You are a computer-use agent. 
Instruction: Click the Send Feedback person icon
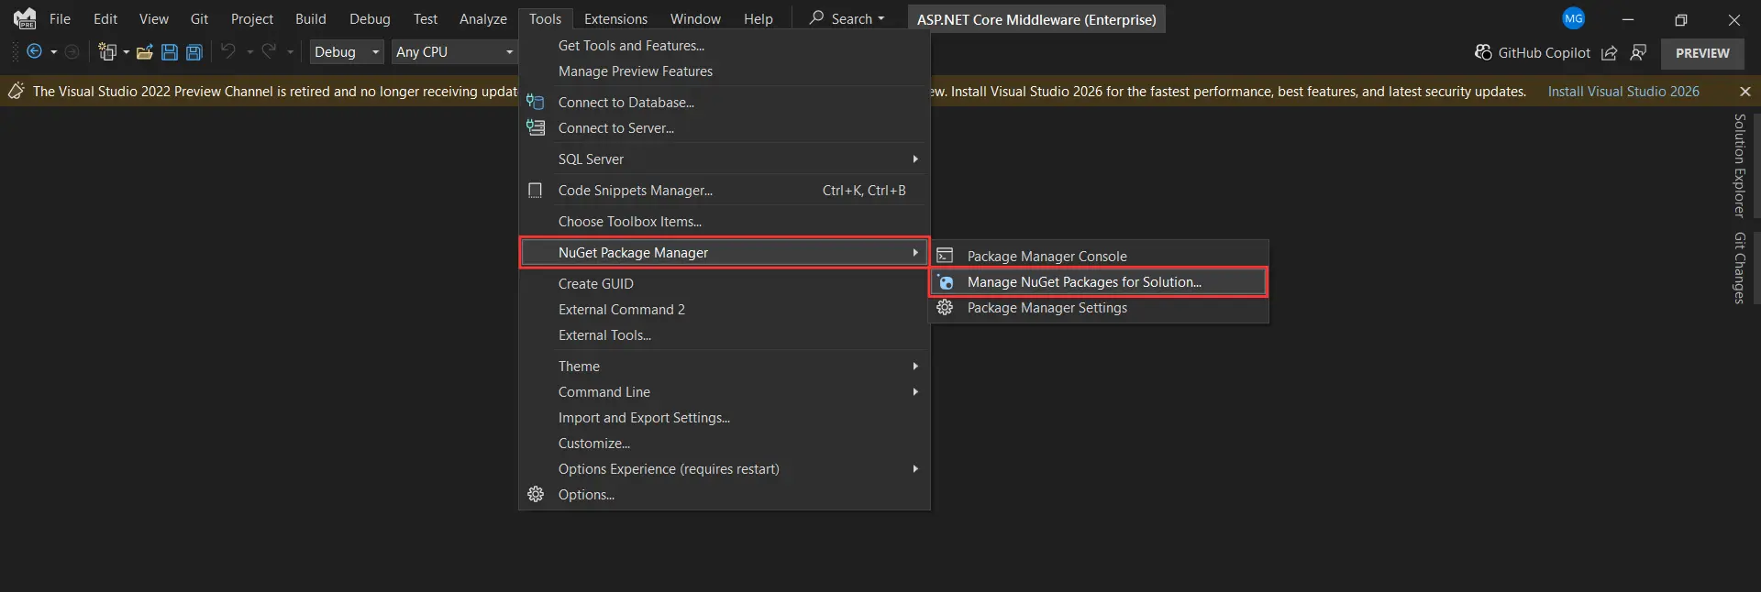coord(1638,52)
